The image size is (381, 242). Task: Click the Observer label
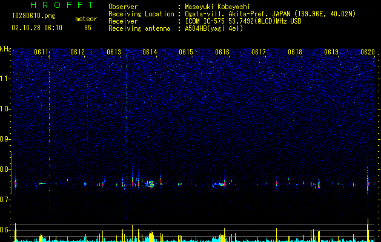pyautogui.click(x=123, y=7)
